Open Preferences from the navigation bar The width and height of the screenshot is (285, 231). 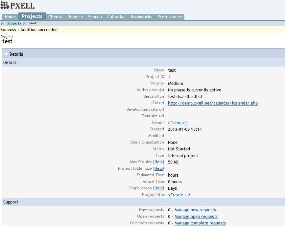(170, 17)
